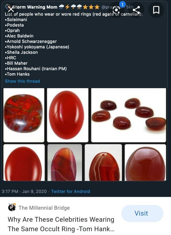Open 'Twitter for Android' link
This screenshot has width=171, height=235.
pyautogui.click(x=71, y=192)
